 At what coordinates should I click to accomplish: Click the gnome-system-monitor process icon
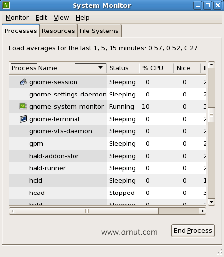point(23,106)
